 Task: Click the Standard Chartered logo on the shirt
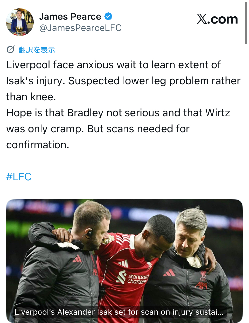coord(132,278)
